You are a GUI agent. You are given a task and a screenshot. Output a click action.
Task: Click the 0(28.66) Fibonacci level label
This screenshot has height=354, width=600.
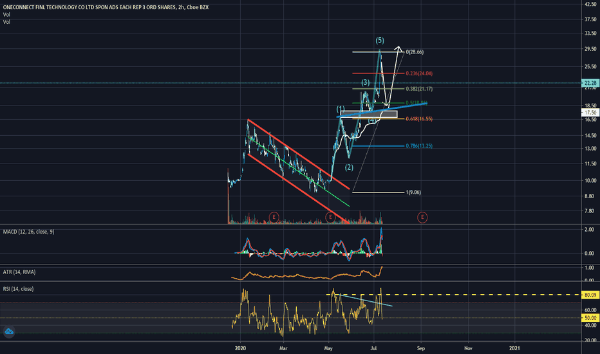(415, 52)
